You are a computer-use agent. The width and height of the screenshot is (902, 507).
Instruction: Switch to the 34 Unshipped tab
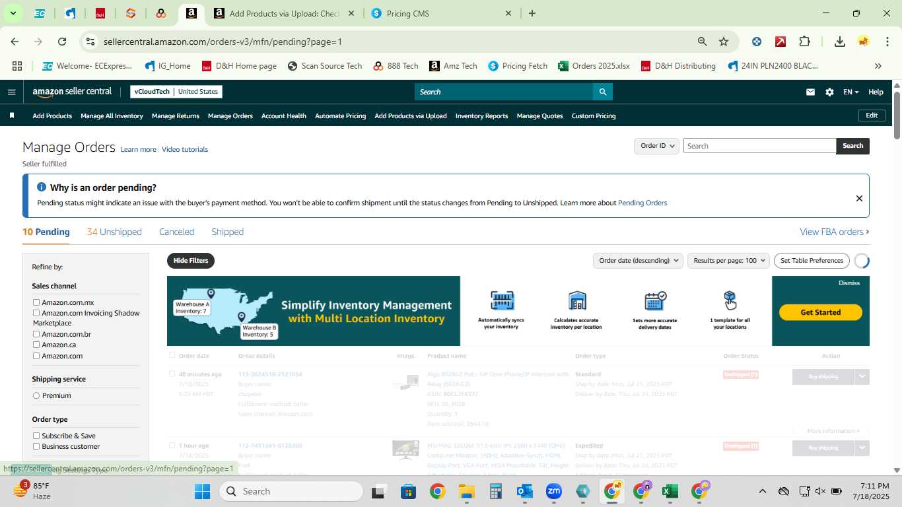[114, 232]
